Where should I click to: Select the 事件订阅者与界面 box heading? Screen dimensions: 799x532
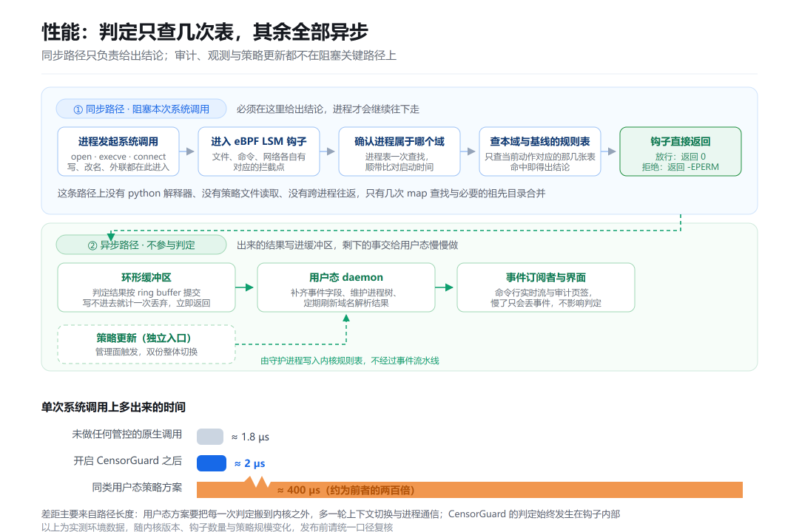click(x=546, y=278)
